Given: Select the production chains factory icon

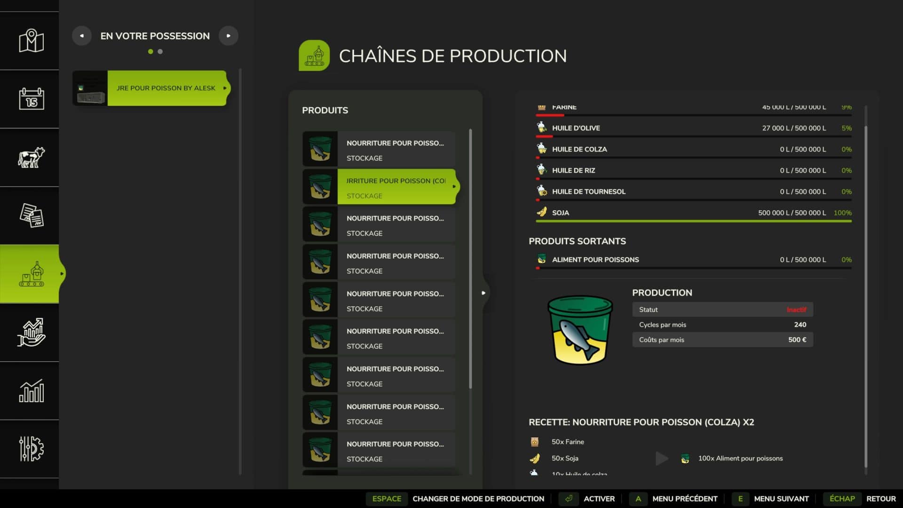Looking at the screenshot, I should (31, 274).
